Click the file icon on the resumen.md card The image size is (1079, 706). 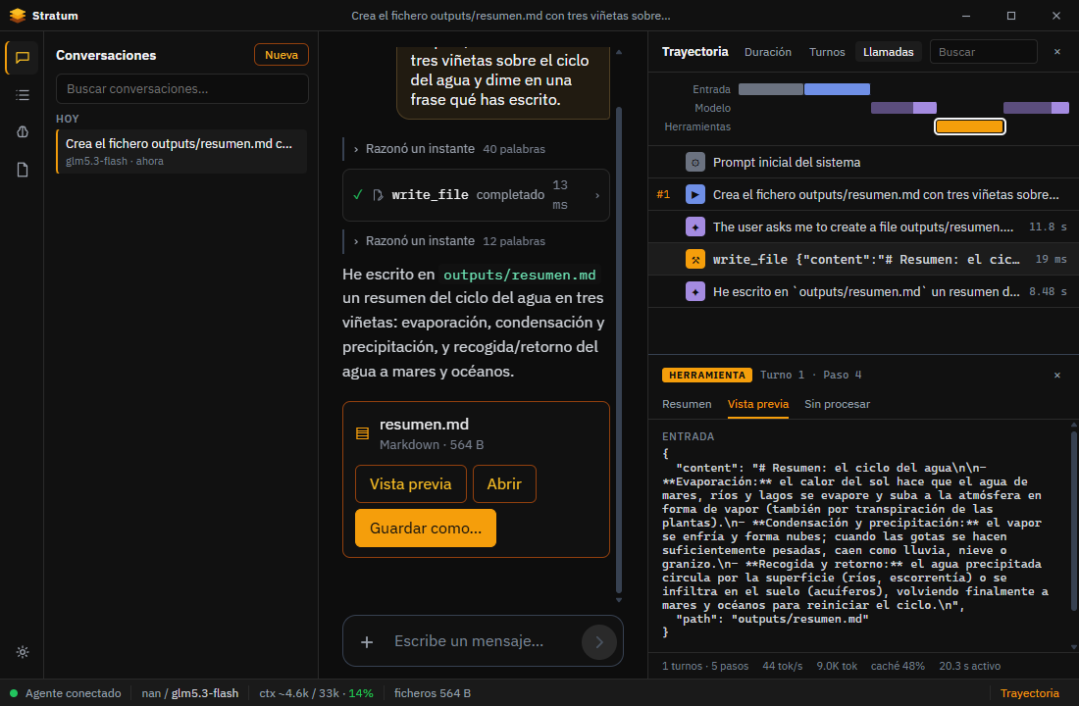[x=362, y=433]
